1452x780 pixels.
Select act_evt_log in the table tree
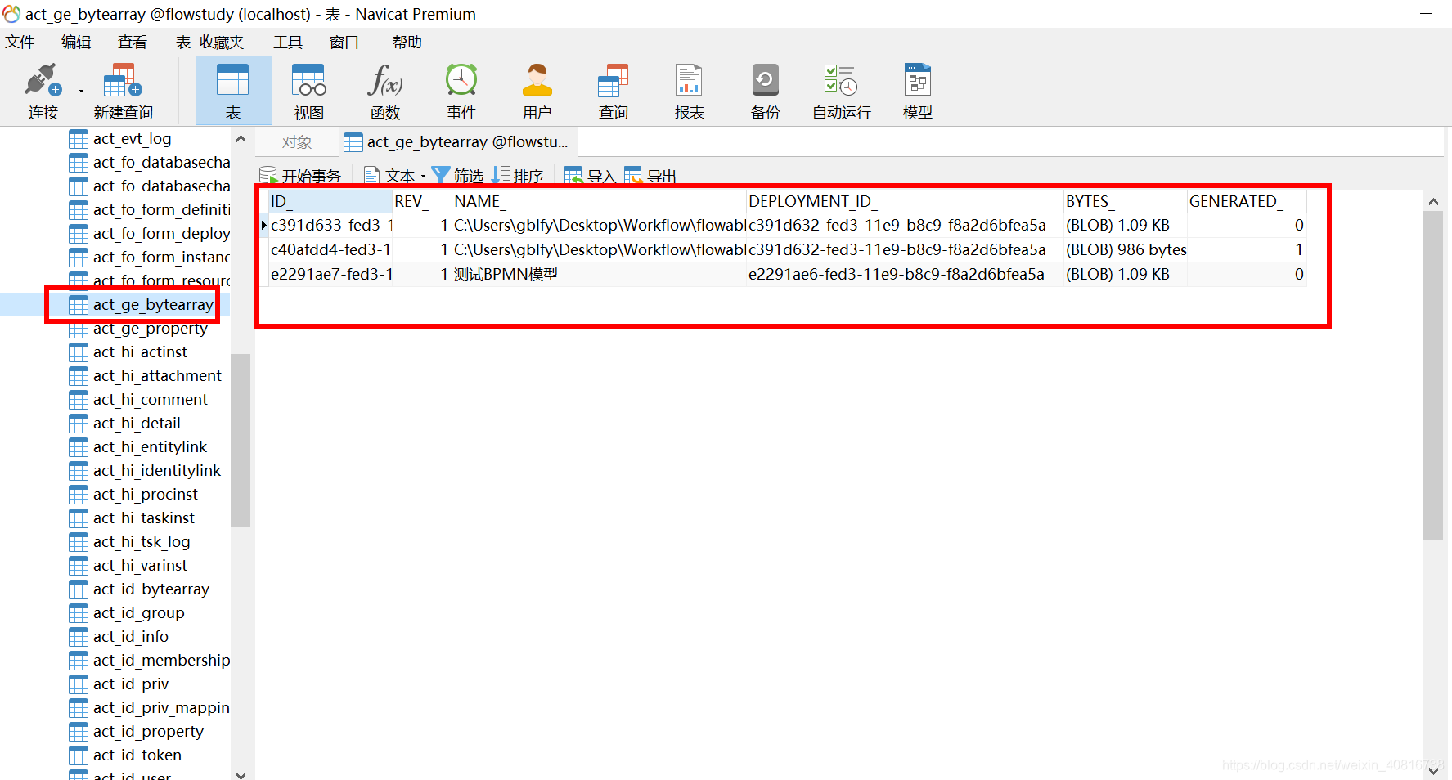[x=132, y=139]
